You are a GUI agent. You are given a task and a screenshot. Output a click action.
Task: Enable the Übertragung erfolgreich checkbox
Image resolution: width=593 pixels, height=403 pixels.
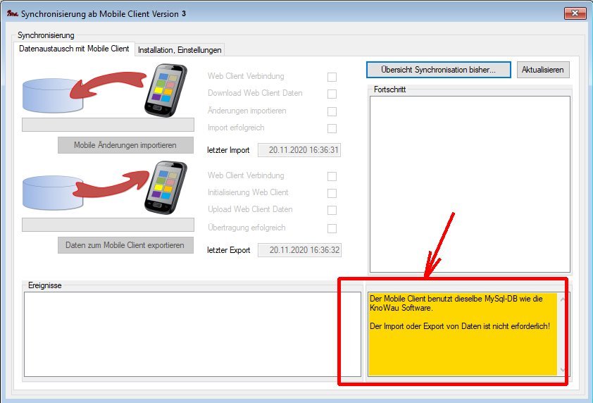click(x=332, y=228)
